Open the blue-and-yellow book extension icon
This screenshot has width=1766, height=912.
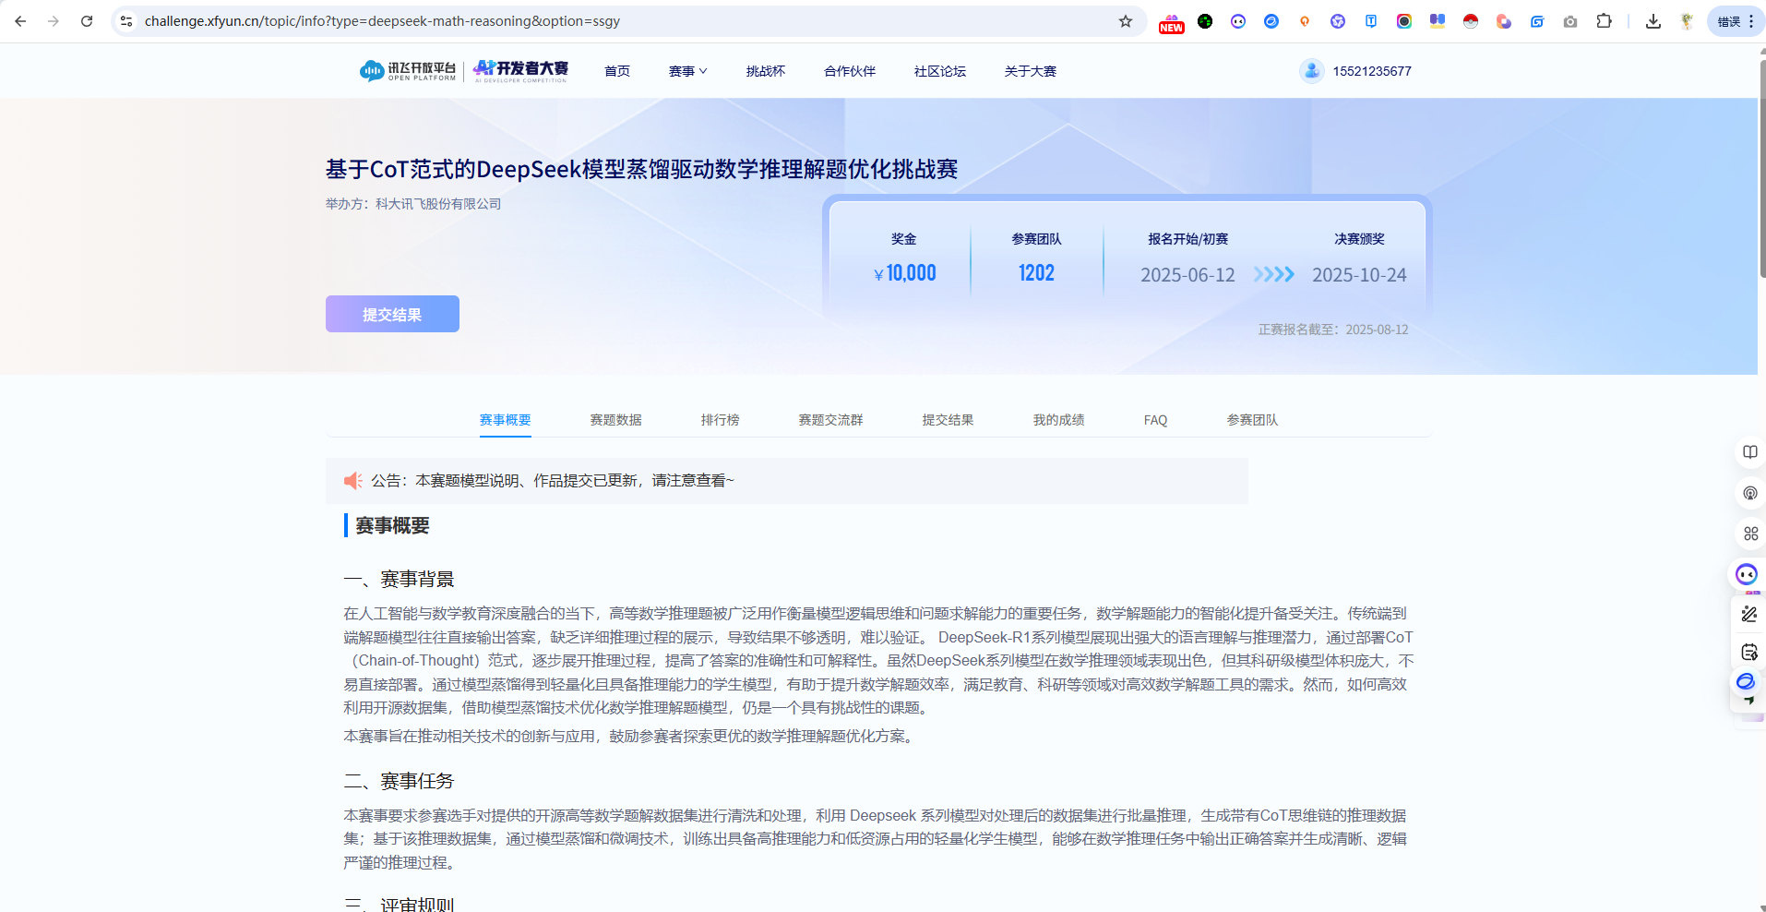tap(1438, 21)
